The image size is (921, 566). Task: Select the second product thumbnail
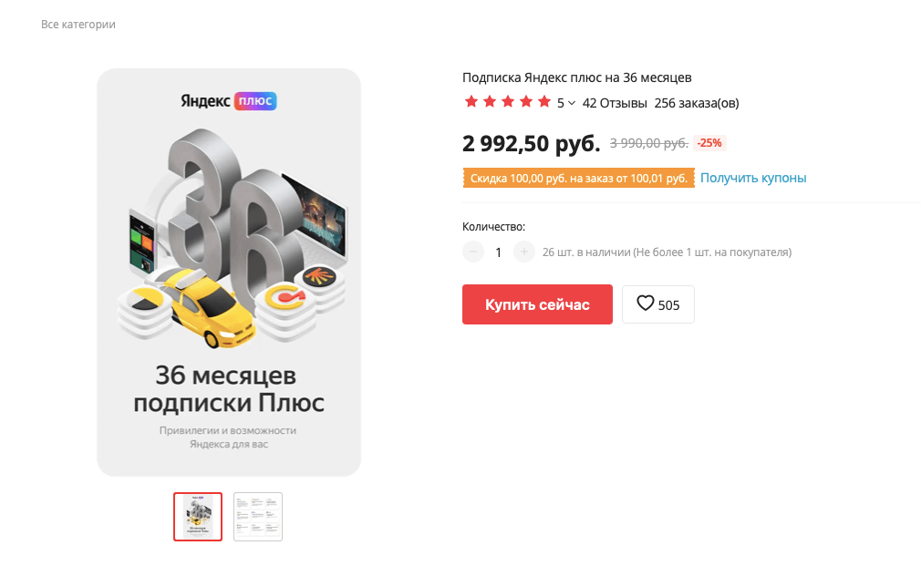(x=258, y=516)
